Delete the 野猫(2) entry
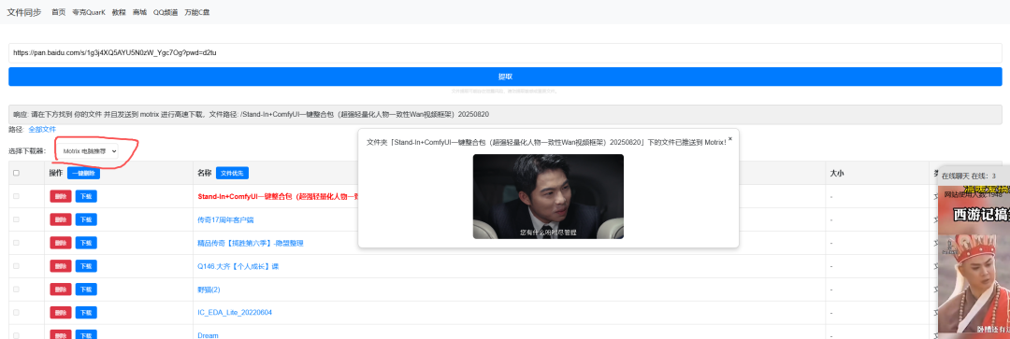The image size is (1010, 339). (61, 290)
